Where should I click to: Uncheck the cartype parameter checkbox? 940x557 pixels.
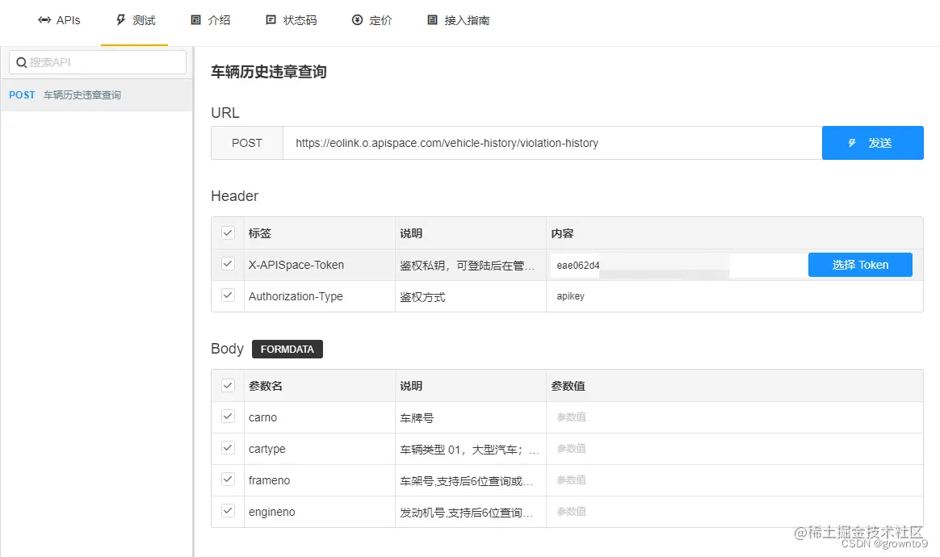[x=228, y=447]
